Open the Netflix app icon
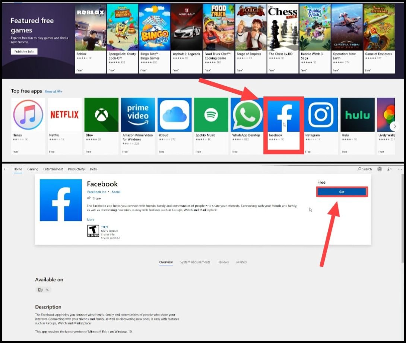Viewport: 406px width, 343px height. (65, 115)
